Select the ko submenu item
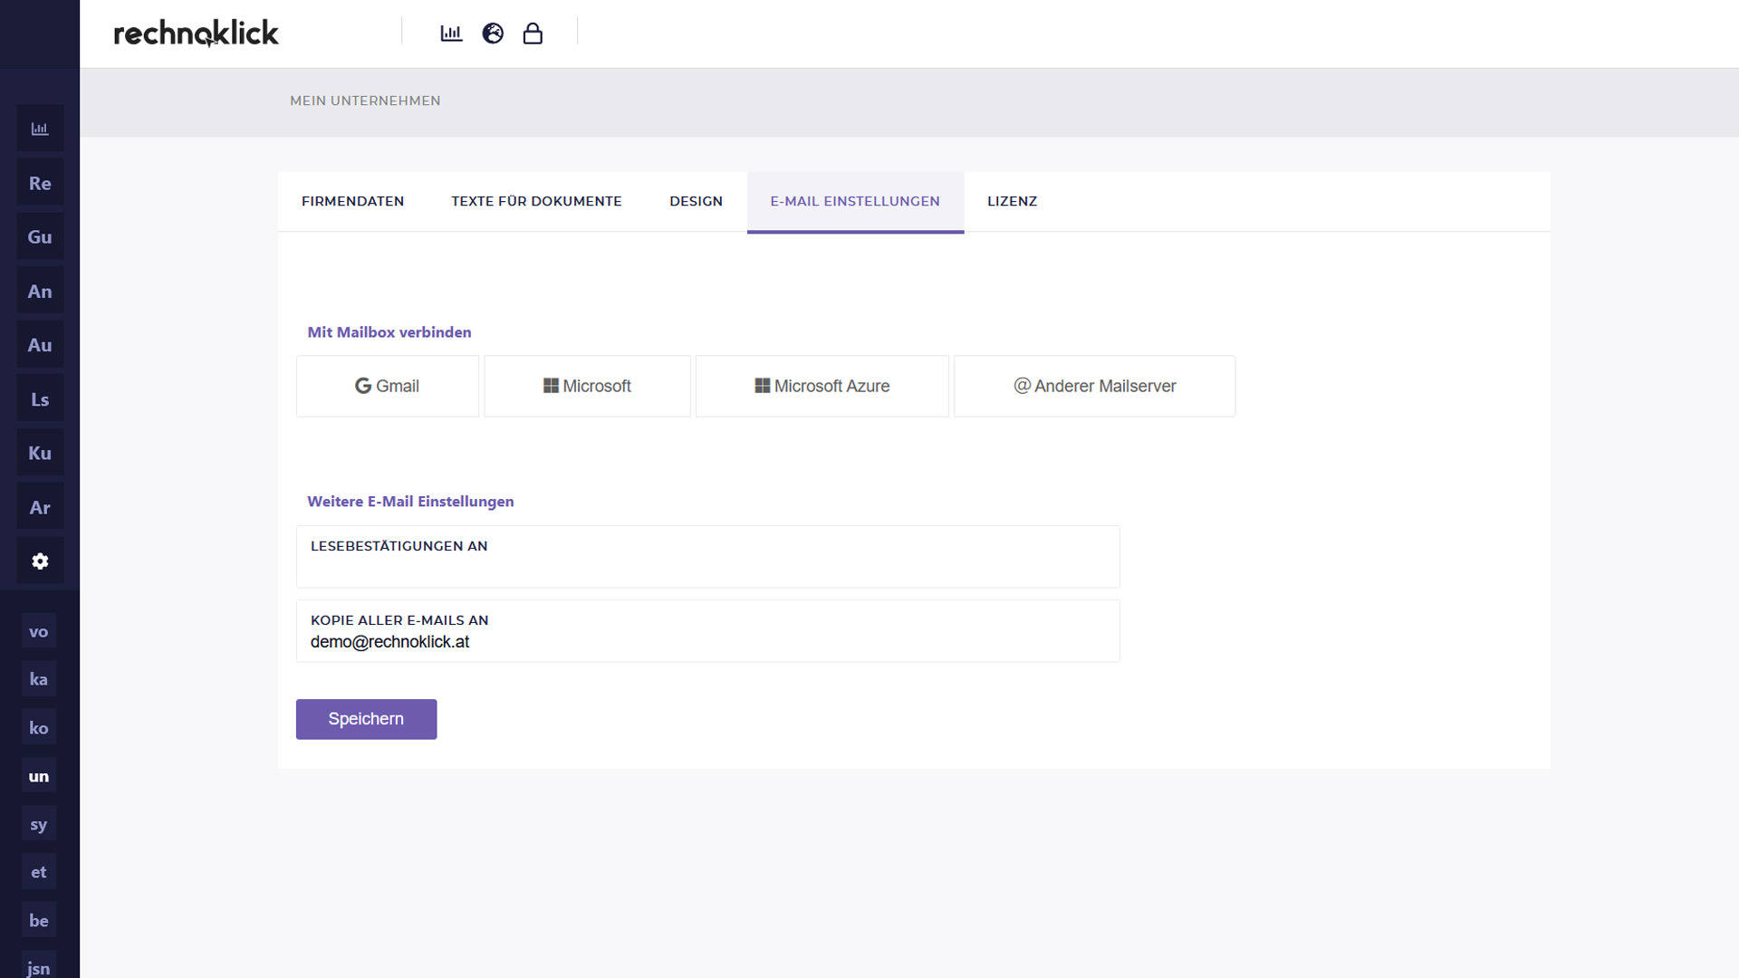Screen dimensions: 1739x978 click(x=39, y=728)
